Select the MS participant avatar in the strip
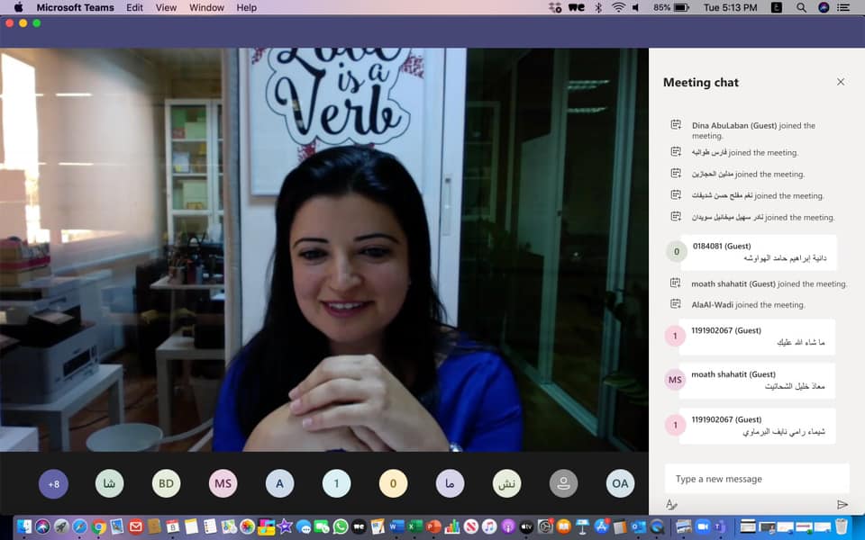The height and width of the screenshot is (540, 865). pyautogui.click(x=223, y=484)
